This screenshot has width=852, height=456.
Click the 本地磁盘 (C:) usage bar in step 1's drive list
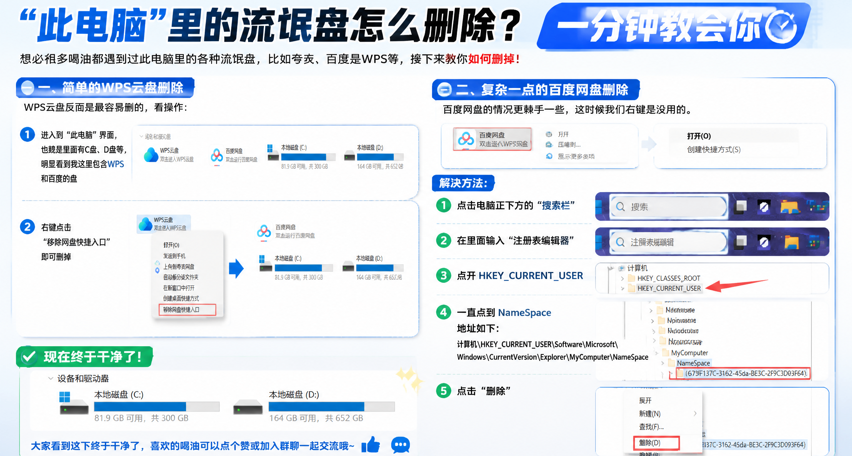[308, 157]
